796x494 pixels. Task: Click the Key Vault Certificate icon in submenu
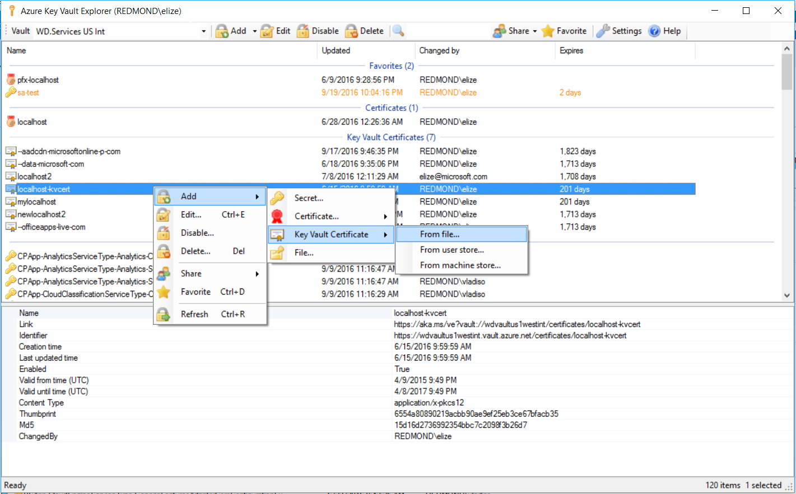(277, 235)
